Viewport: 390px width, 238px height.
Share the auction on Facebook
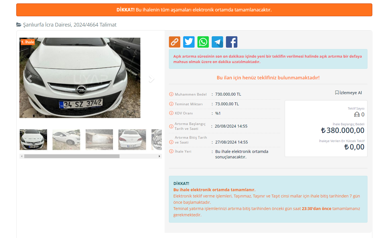click(231, 42)
